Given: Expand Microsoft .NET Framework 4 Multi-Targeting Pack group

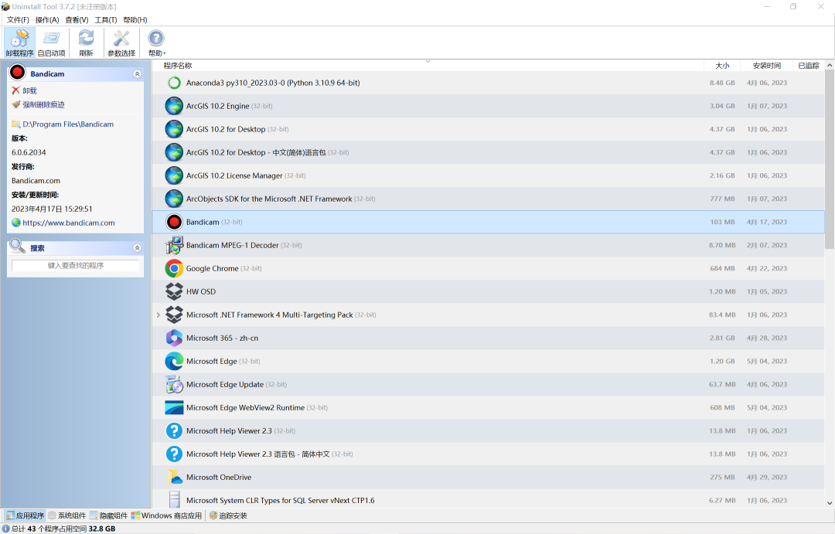Looking at the screenshot, I should click(158, 315).
